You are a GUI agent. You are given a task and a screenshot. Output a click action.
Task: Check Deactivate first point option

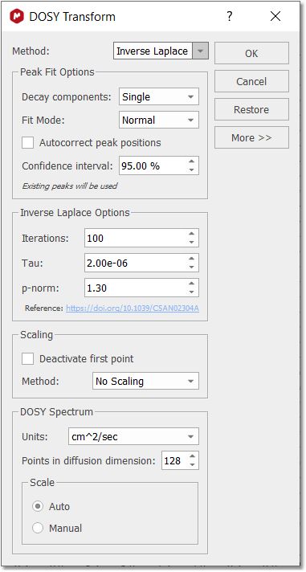point(28,358)
